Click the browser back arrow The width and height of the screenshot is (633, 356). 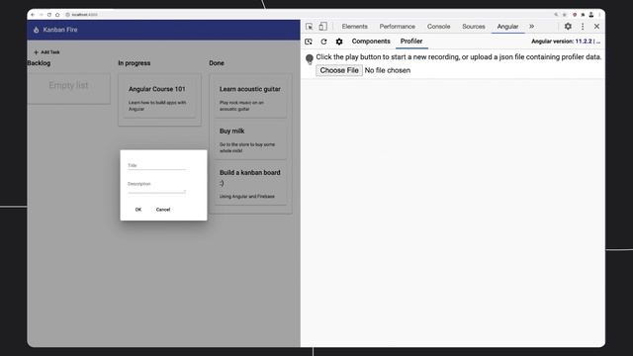point(33,15)
